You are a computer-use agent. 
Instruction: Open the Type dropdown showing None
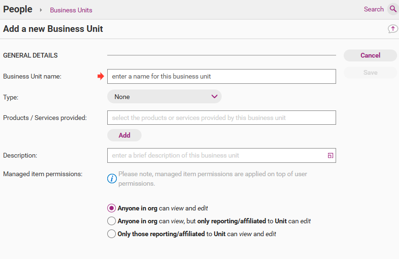(x=164, y=97)
